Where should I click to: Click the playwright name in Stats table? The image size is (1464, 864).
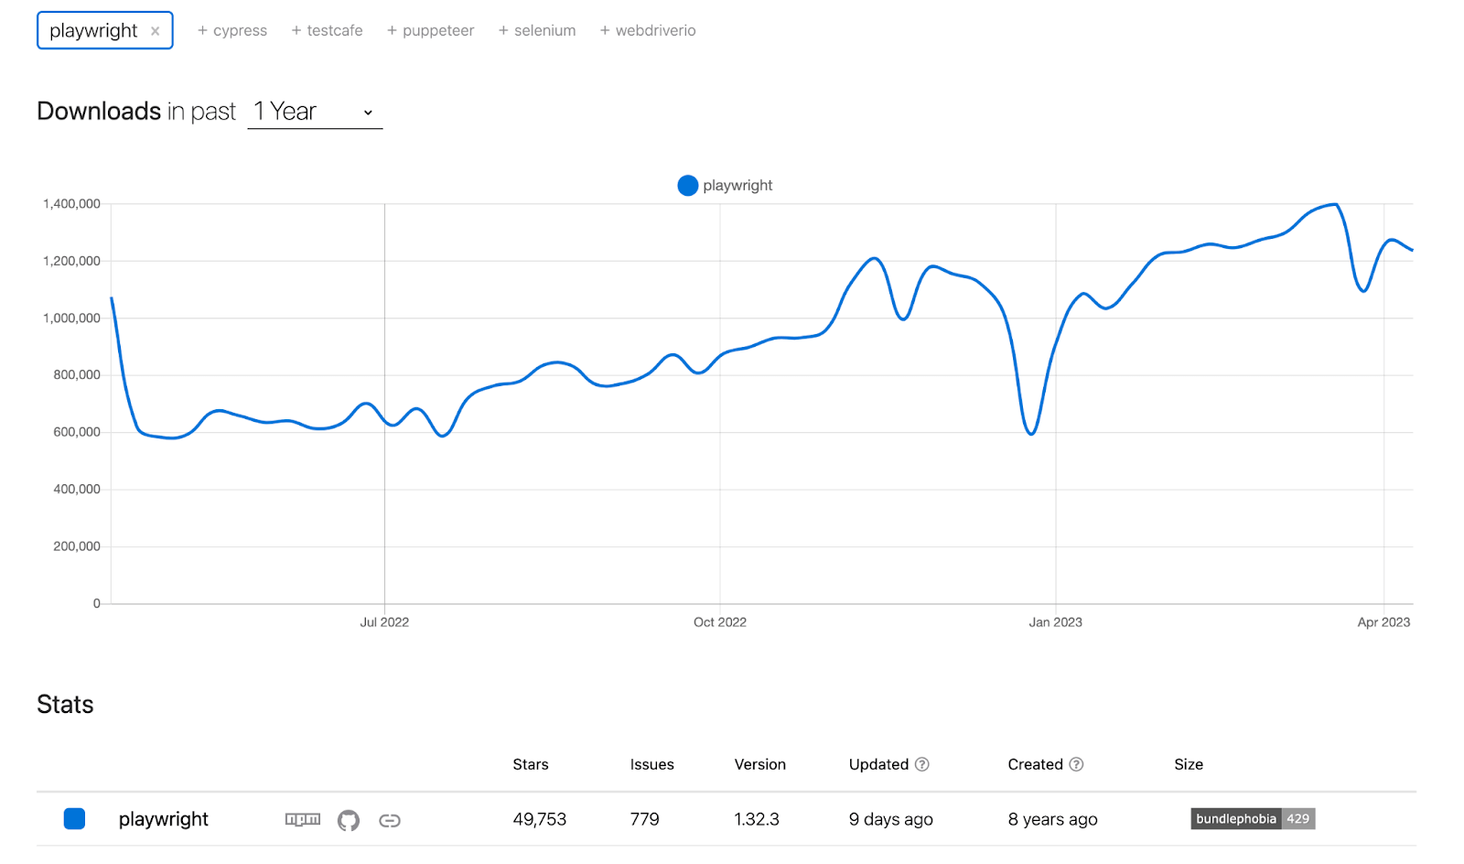tap(164, 819)
